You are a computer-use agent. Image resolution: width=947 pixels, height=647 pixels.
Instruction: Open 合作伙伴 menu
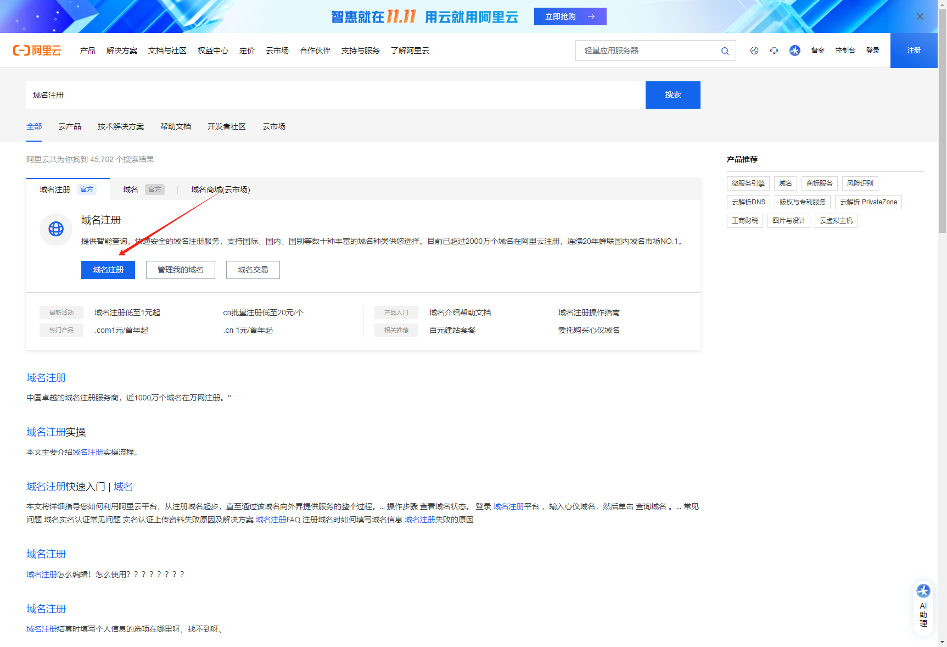pyautogui.click(x=315, y=51)
